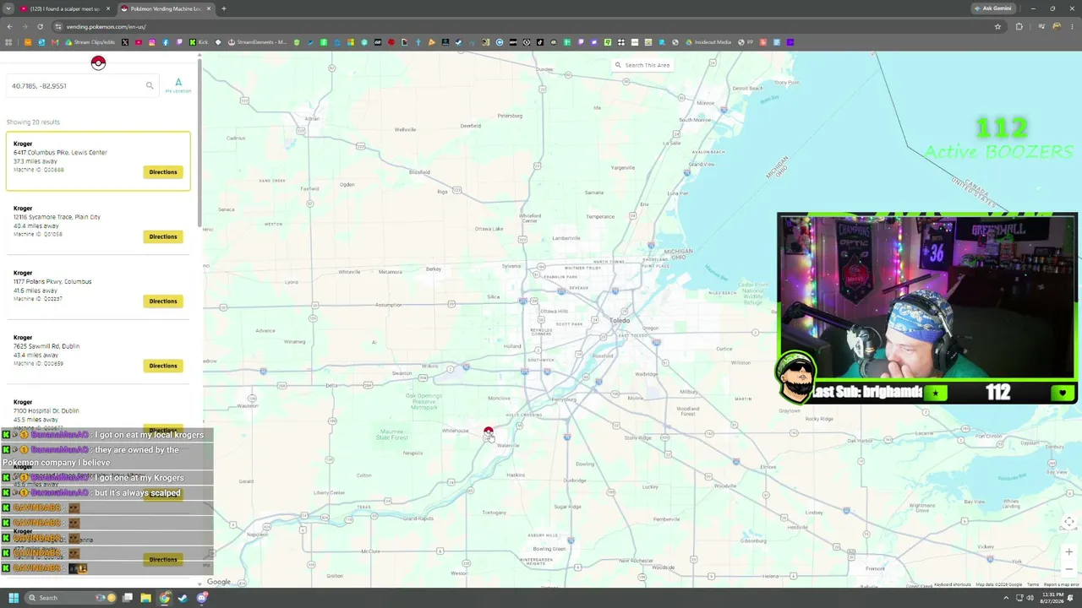
Task: Click the Google logo on the map
Action: (x=219, y=582)
